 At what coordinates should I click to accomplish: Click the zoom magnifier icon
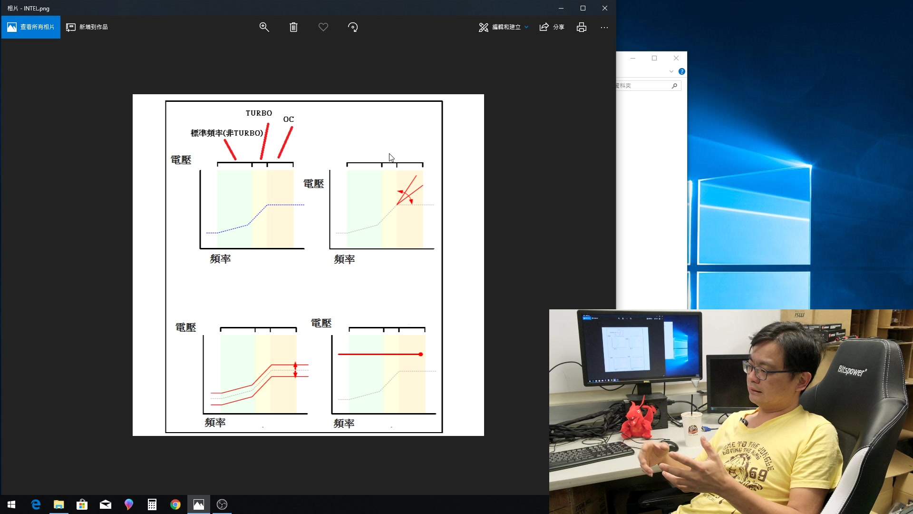pyautogui.click(x=264, y=27)
